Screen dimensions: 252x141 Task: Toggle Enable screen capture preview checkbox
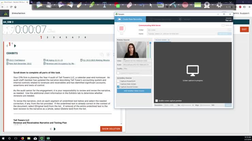(x=157, y=101)
